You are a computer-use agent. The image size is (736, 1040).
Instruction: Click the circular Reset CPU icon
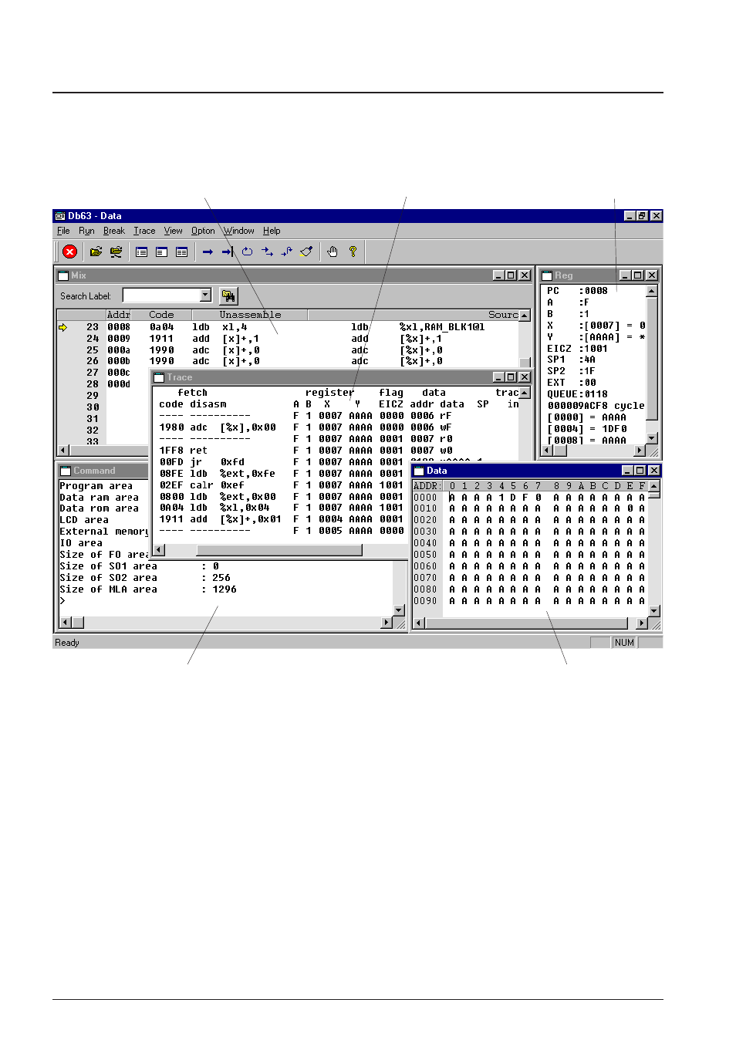click(247, 252)
